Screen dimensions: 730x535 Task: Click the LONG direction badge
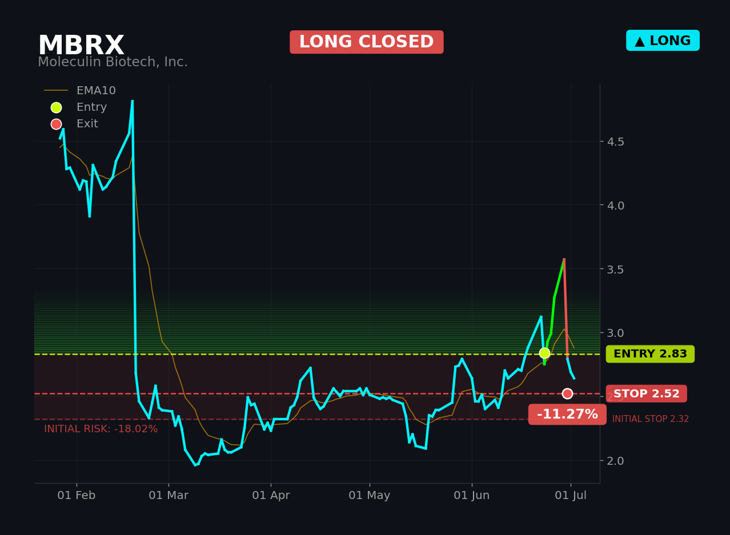[663, 41]
